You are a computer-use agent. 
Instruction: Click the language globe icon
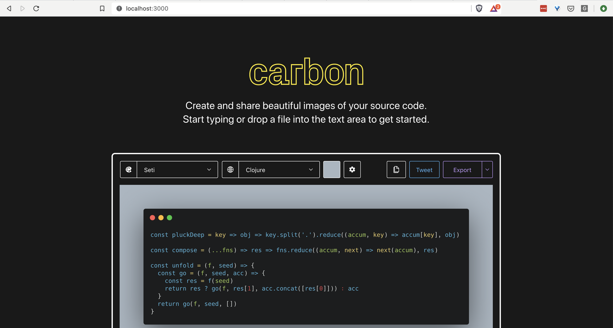[x=230, y=170]
